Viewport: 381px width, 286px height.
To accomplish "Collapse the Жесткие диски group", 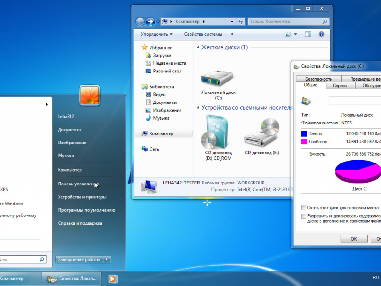I will coord(198,47).
